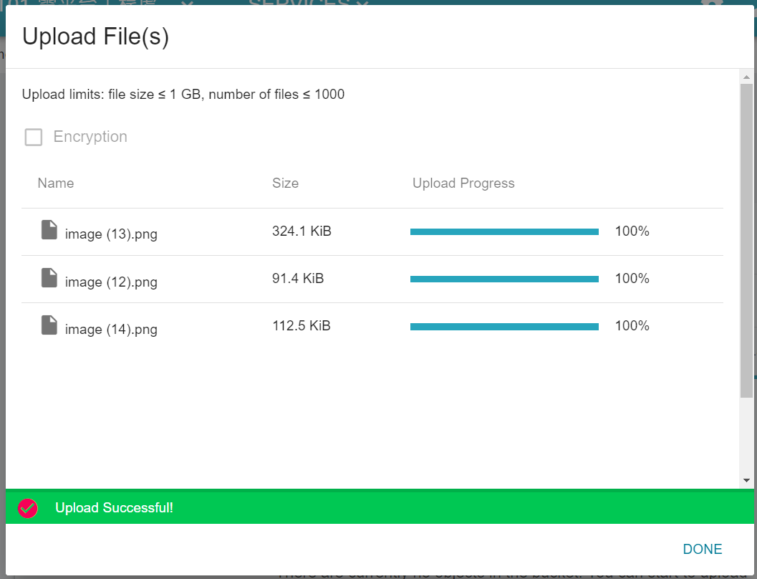This screenshot has width=757, height=579.
Task: Click the Encryption label text
Action: (x=90, y=137)
